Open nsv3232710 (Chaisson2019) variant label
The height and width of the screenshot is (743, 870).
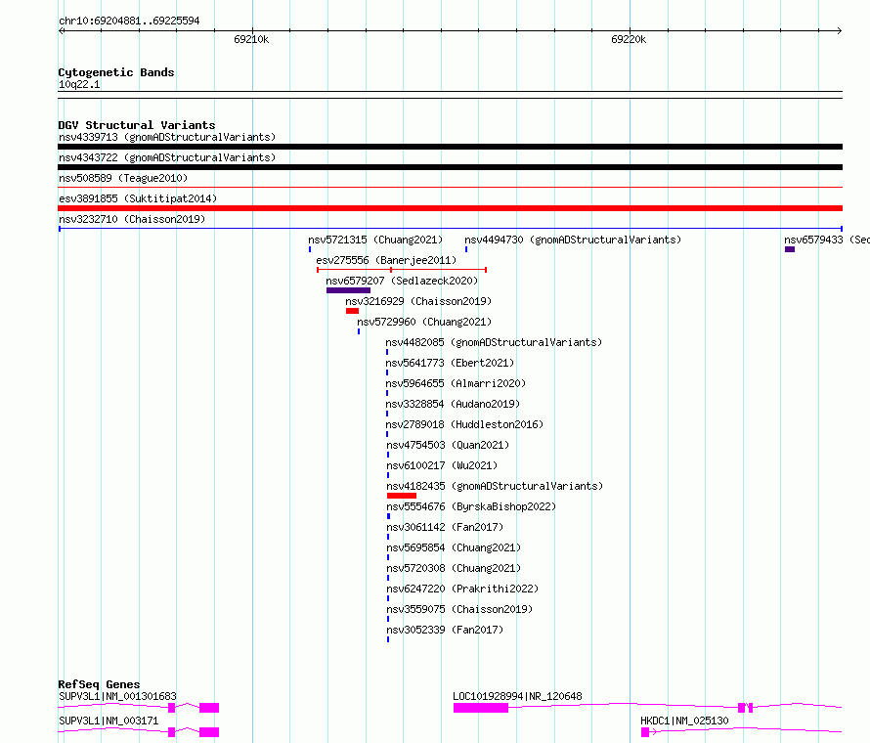pos(132,219)
